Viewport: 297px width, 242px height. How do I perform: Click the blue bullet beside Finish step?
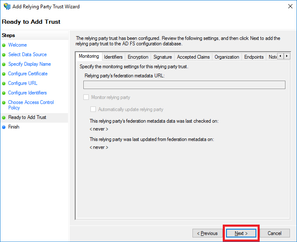(x=4, y=127)
